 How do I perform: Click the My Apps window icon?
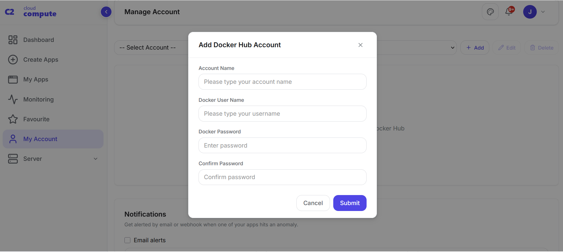[13, 79]
